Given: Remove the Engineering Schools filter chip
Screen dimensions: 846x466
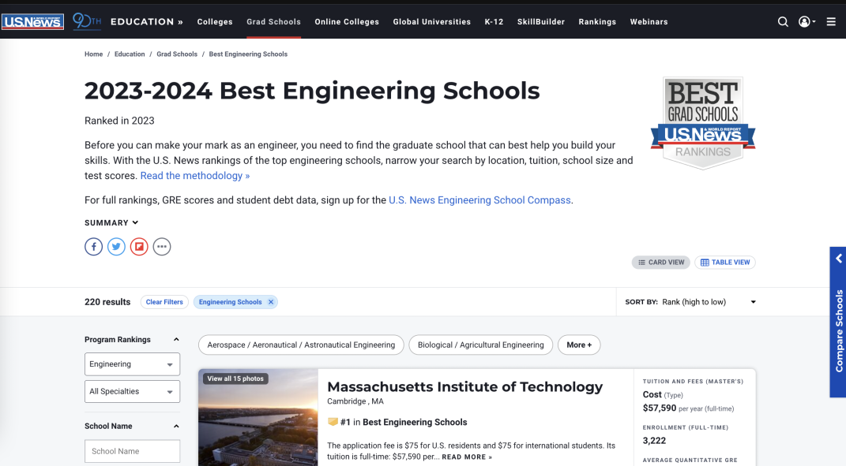Looking at the screenshot, I should click(271, 302).
